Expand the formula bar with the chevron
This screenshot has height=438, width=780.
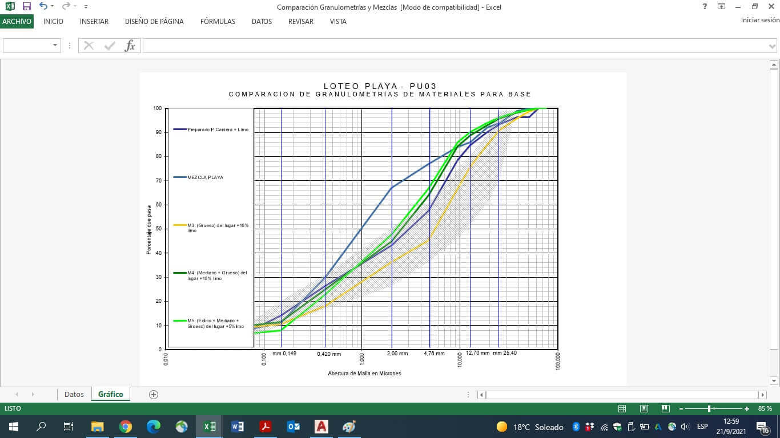point(772,46)
